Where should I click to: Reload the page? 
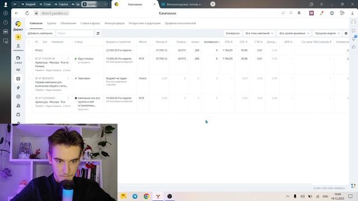tap(27, 13)
